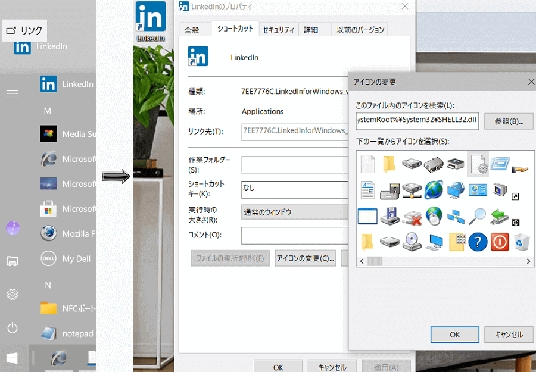The height and width of the screenshot is (372, 536).
Task: Pick the floppy disk drive icon
Action: tap(389, 216)
